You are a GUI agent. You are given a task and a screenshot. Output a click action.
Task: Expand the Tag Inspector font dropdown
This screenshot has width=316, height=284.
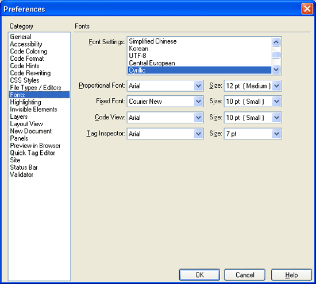(165, 134)
